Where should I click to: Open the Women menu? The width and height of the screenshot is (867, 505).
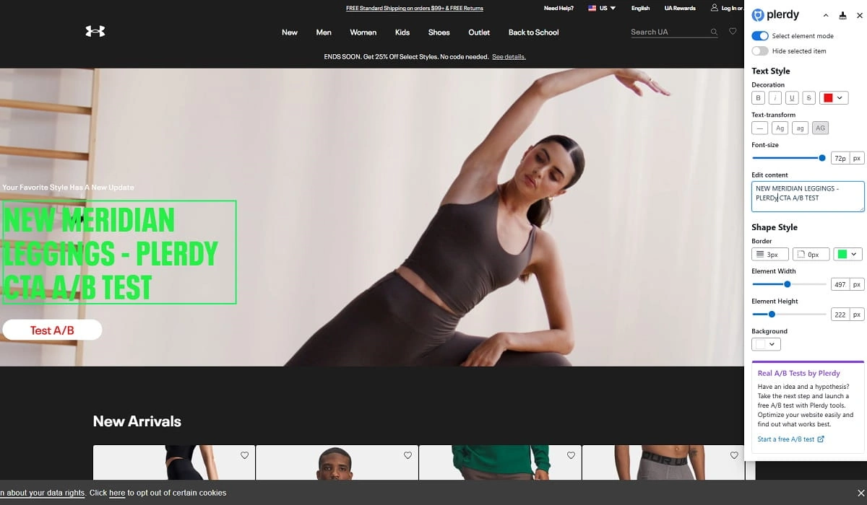pyautogui.click(x=363, y=32)
